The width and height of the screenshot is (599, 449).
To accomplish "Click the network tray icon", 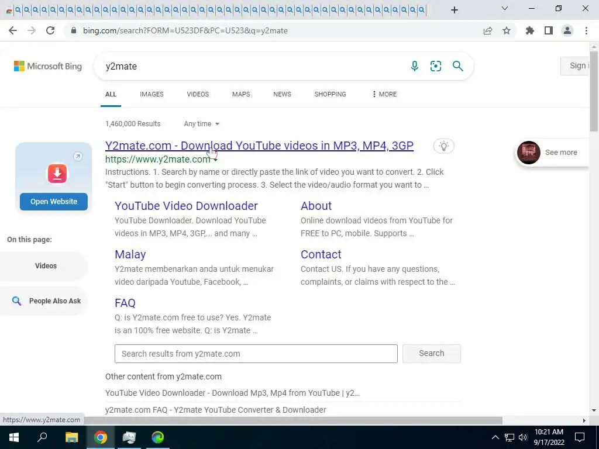I will 510,437.
